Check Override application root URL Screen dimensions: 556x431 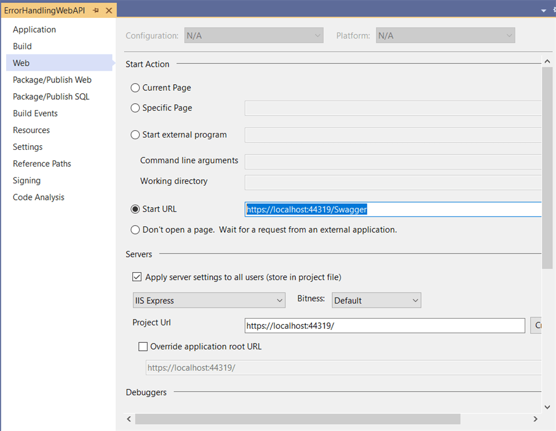tap(143, 346)
